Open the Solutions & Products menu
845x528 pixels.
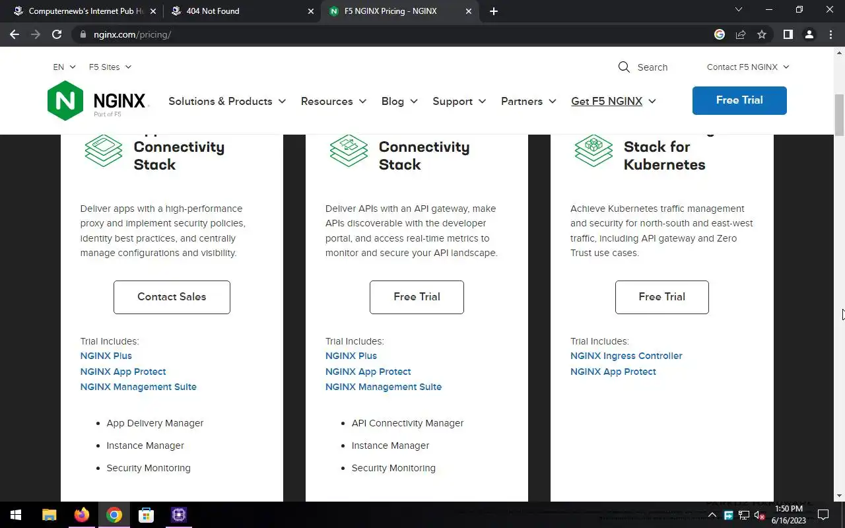pyautogui.click(x=226, y=101)
